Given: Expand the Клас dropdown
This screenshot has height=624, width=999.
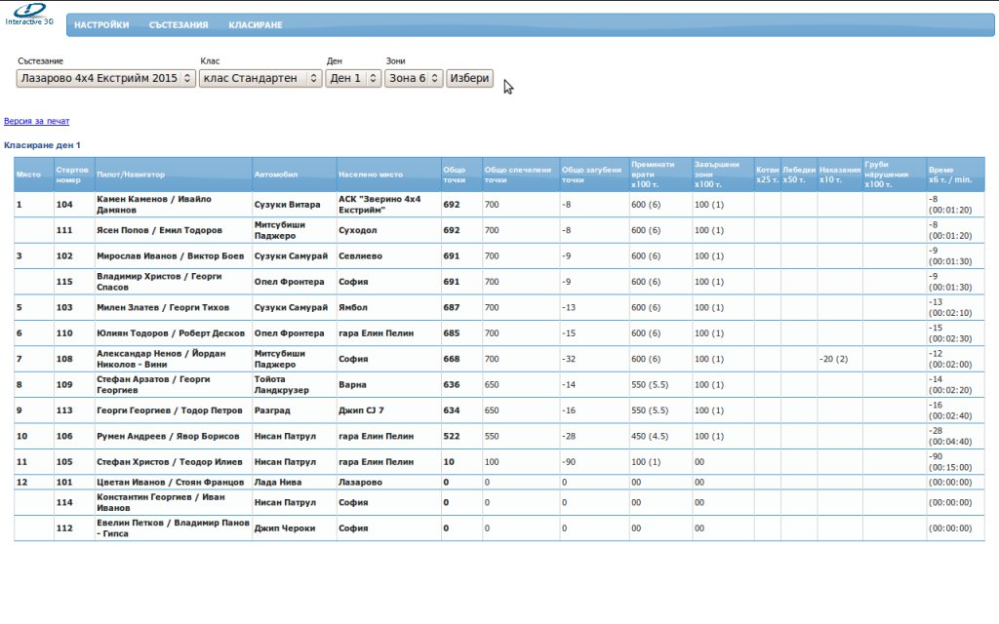Looking at the screenshot, I should coord(260,78).
